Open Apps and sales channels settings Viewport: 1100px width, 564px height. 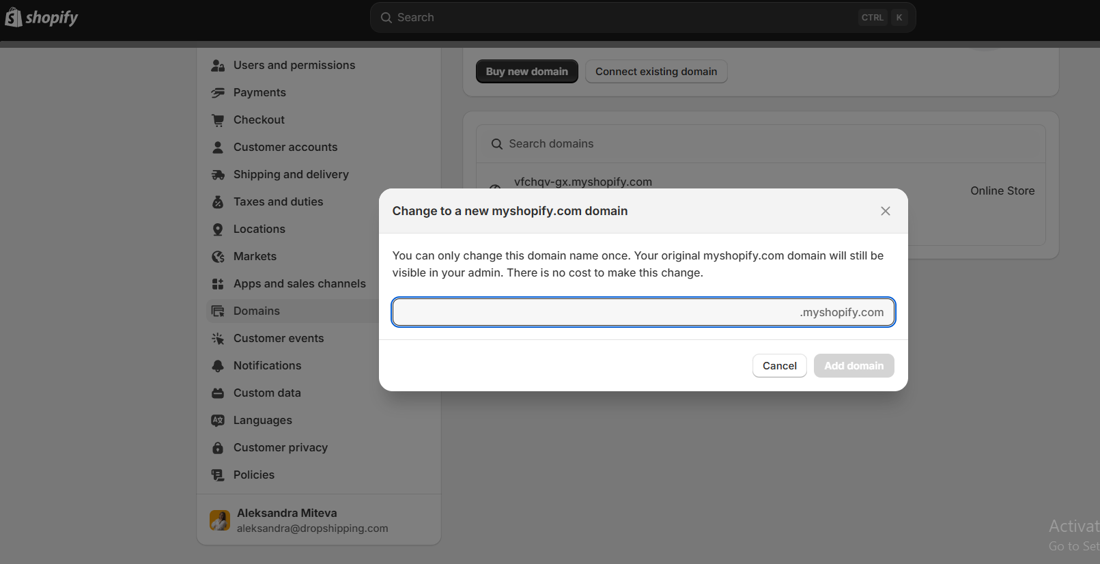300,284
